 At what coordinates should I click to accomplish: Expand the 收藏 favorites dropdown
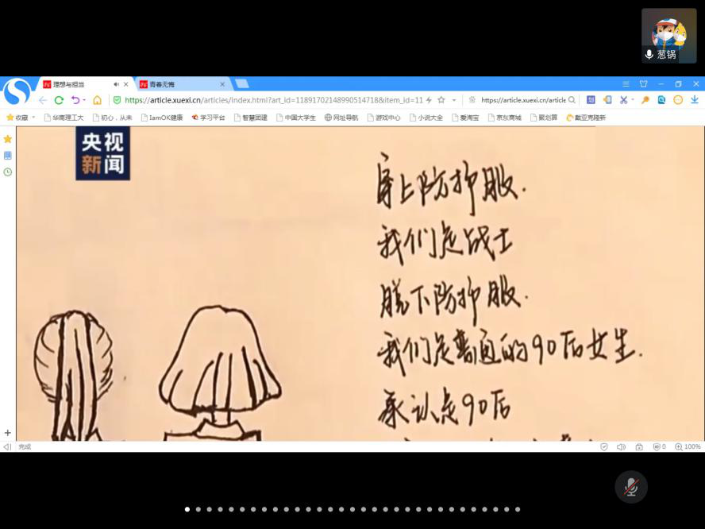point(33,118)
